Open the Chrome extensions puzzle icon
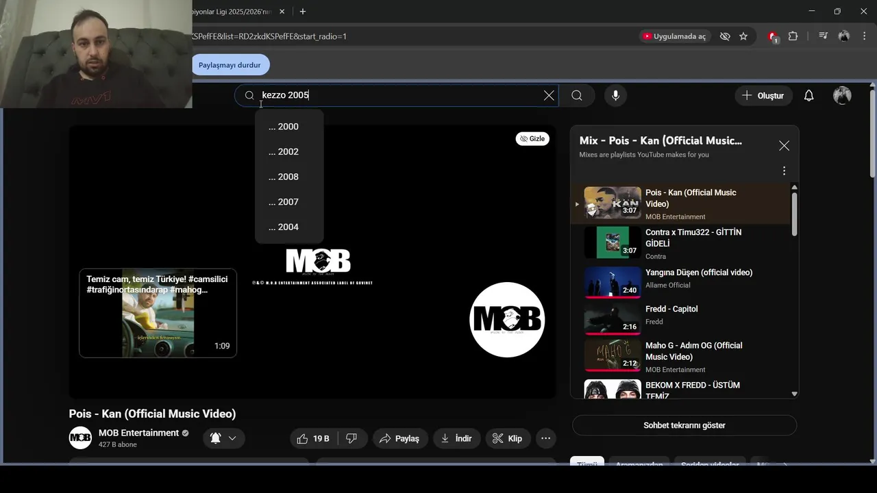Image resolution: width=877 pixels, height=493 pixels. (793, 36)
